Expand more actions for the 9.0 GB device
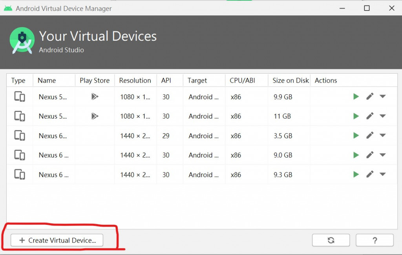402x255 pixels. [383, 155]
